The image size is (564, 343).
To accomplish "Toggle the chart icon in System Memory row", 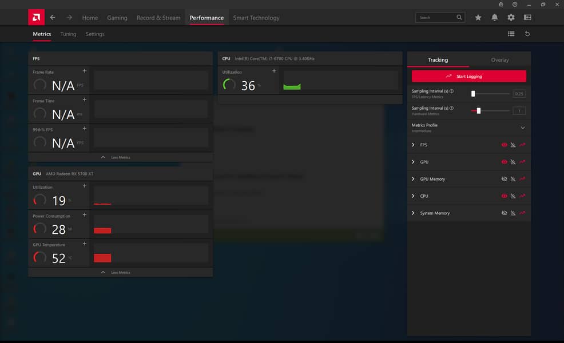I will pyautogui.click(x=513, y=213).
